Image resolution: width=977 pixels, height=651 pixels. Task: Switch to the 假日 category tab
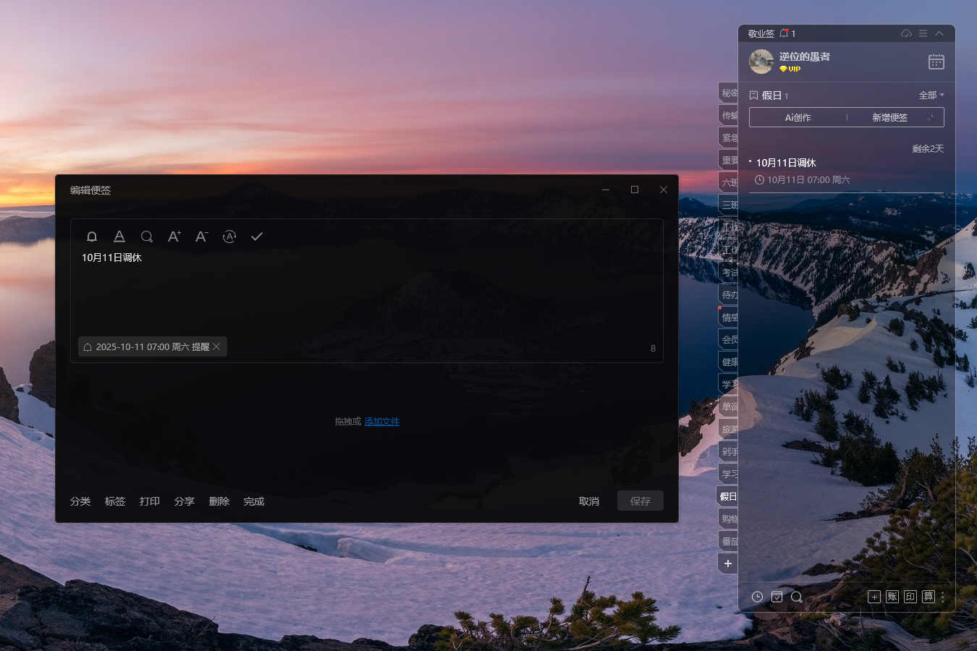pyautogui.click(x=728, y=496)
